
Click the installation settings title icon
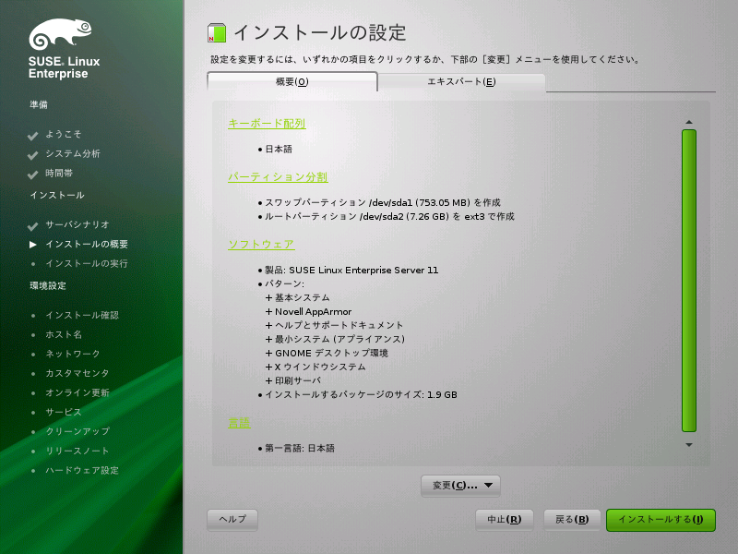(x=217, y=33)
